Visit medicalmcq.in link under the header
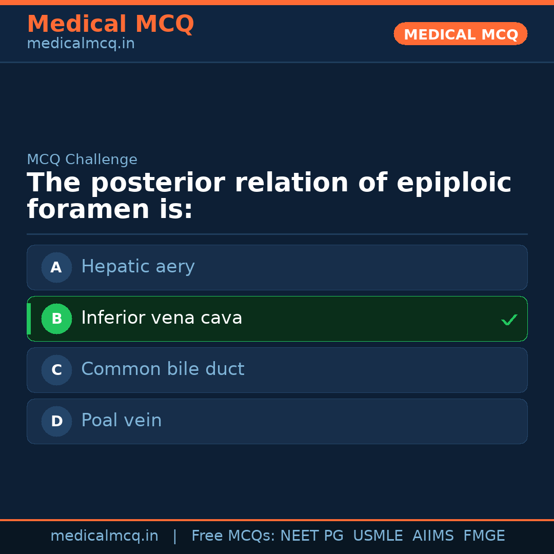Viewport: 554px width, 554px height. 81,44
